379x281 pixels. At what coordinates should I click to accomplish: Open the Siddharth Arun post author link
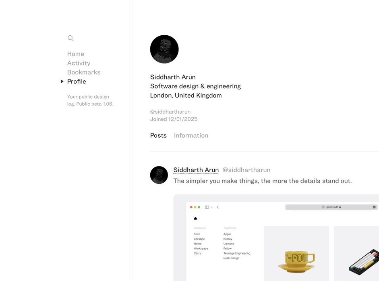pyautogui.click(x=196, y=170)
